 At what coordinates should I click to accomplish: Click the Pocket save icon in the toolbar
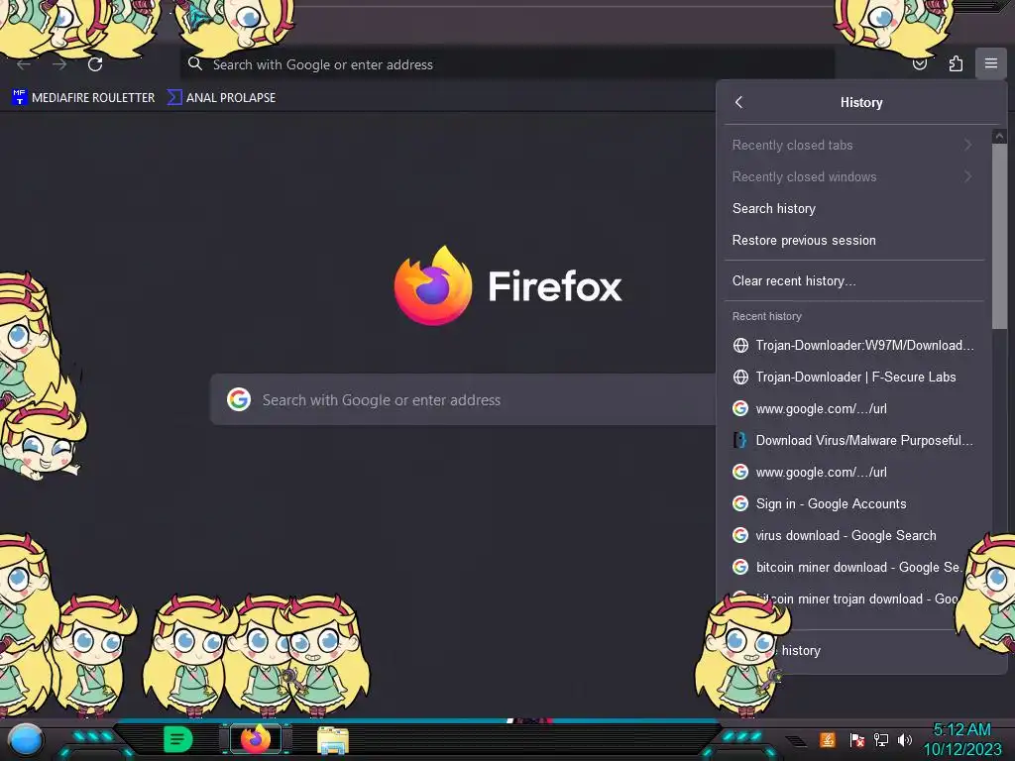point(919,64)
